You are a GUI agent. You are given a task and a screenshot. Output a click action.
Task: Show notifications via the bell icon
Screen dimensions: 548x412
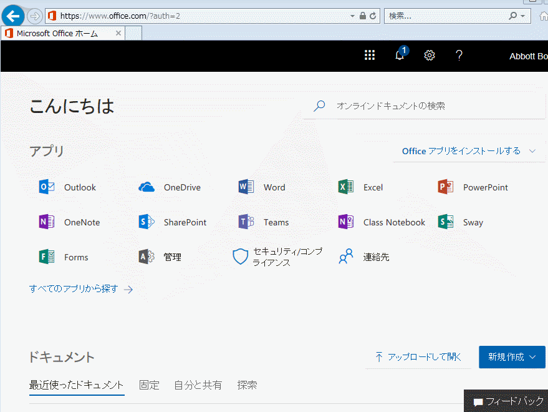click(400, 54)
